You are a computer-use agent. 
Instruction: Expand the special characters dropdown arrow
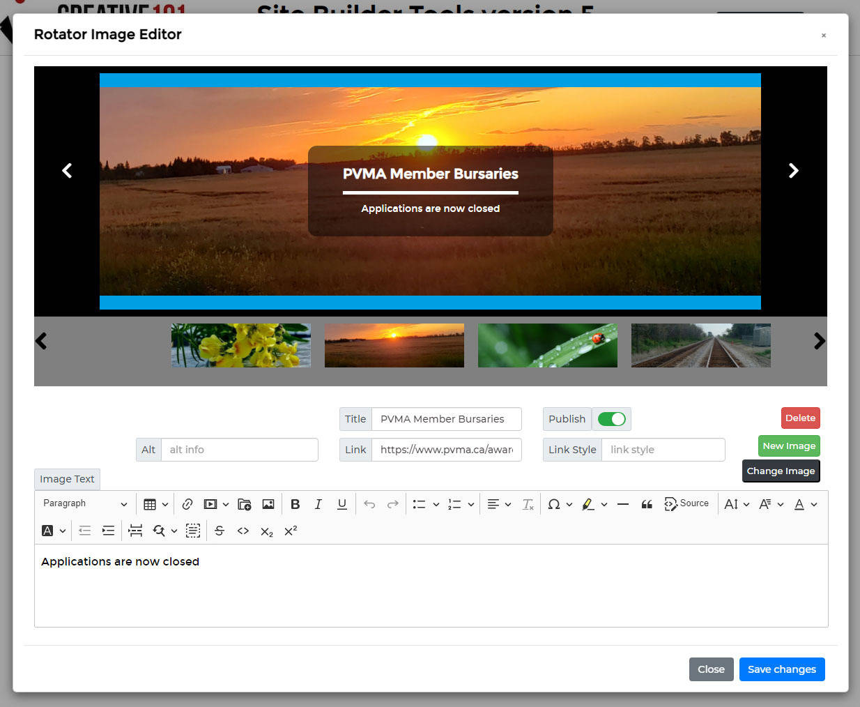[x=569, y=504]
